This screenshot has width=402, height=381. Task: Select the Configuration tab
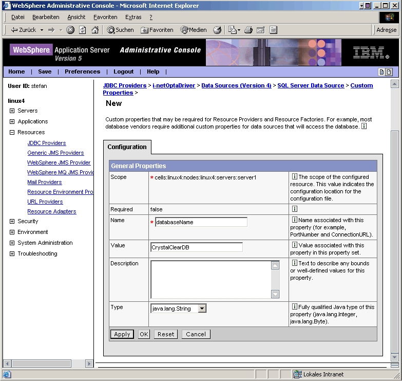[x=127, y=147]
